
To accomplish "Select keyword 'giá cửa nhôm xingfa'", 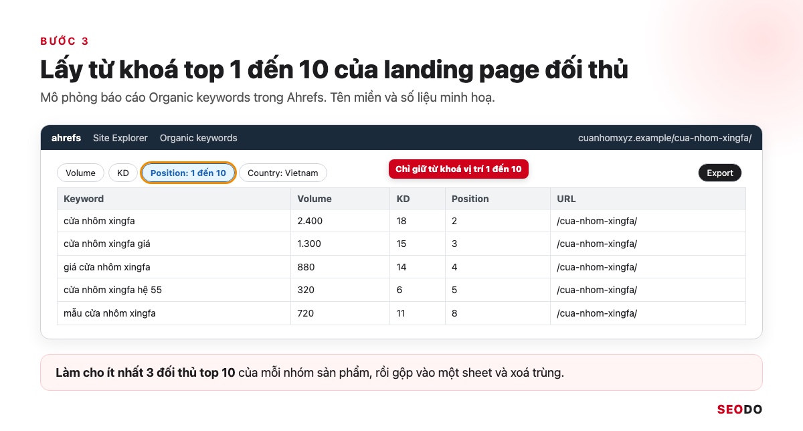I will (x=107, y=267).
